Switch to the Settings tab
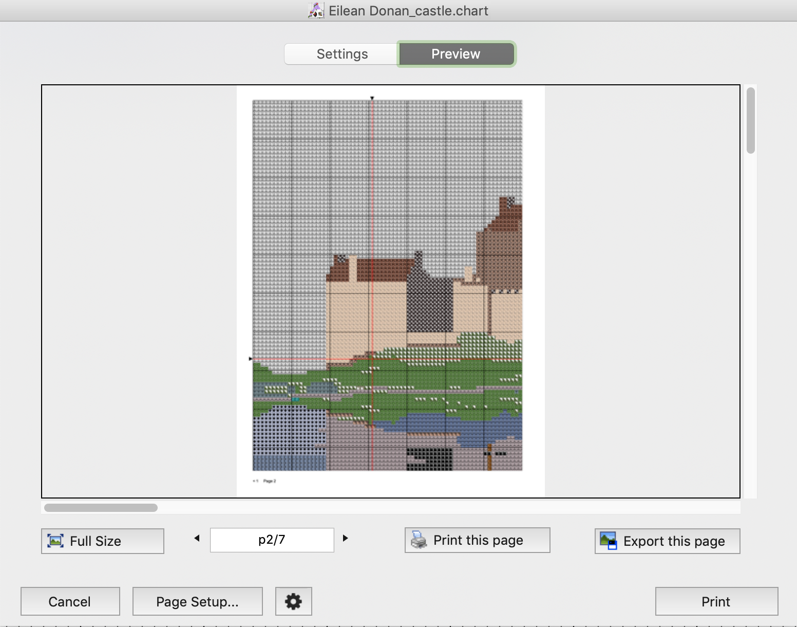The image size is (797, 627). click(x=341, y=54)
